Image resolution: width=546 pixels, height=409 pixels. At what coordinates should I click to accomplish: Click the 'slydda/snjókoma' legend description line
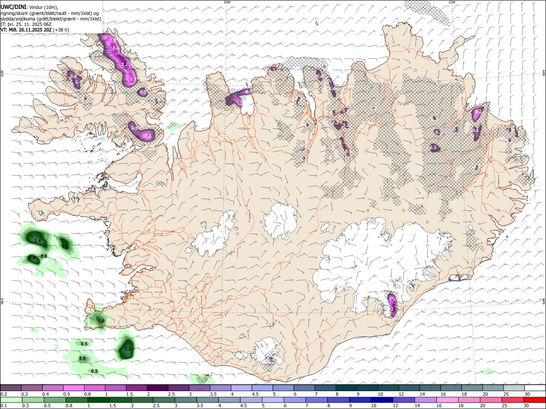point(51,19)
